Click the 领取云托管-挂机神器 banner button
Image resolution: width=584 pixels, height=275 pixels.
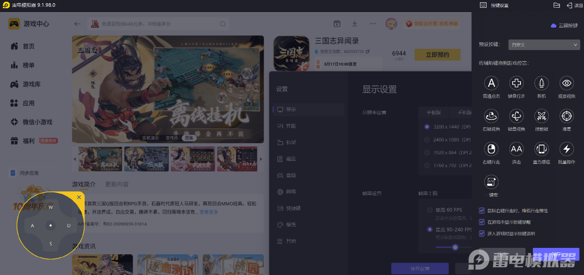(432, 24)
